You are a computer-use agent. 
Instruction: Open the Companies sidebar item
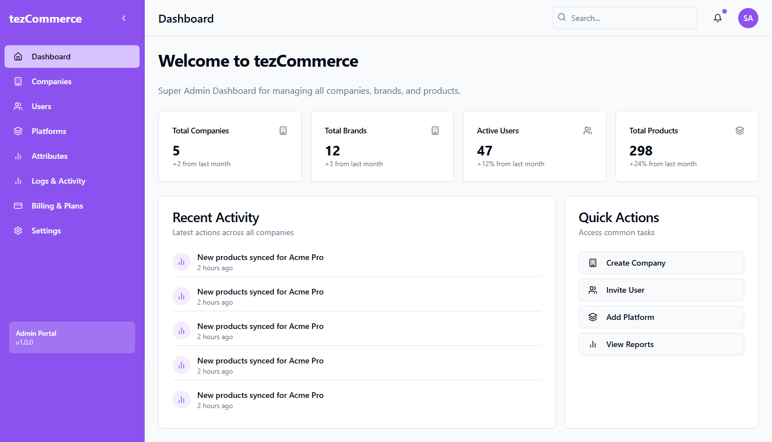click(72, 81)
